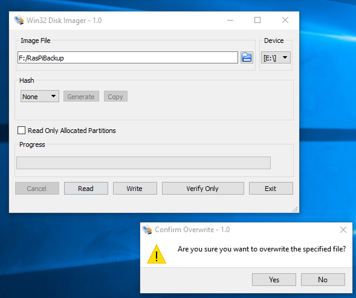
Task: Toggle Read Only Allocated Partitions checkbox
Action: [21, 131]
